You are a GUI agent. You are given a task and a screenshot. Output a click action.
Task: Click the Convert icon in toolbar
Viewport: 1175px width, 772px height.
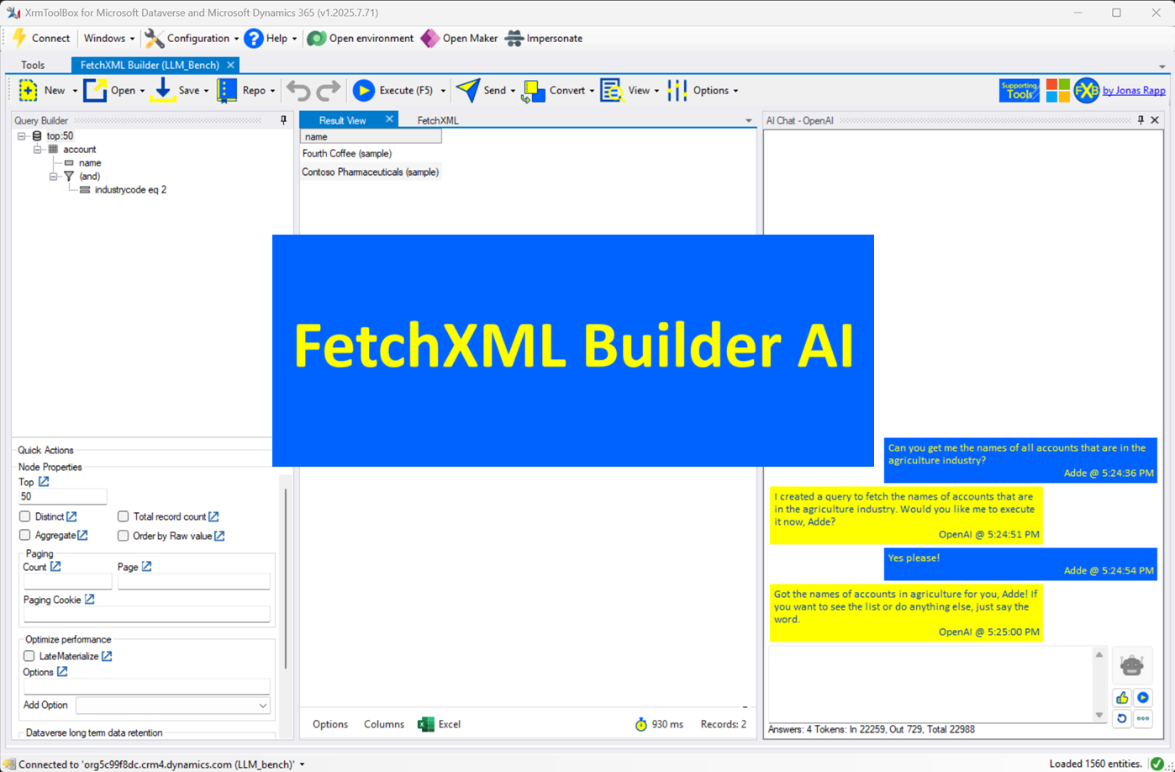[534, 90]
